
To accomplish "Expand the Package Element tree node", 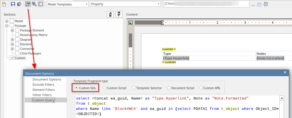I will (x=12, y=30).
